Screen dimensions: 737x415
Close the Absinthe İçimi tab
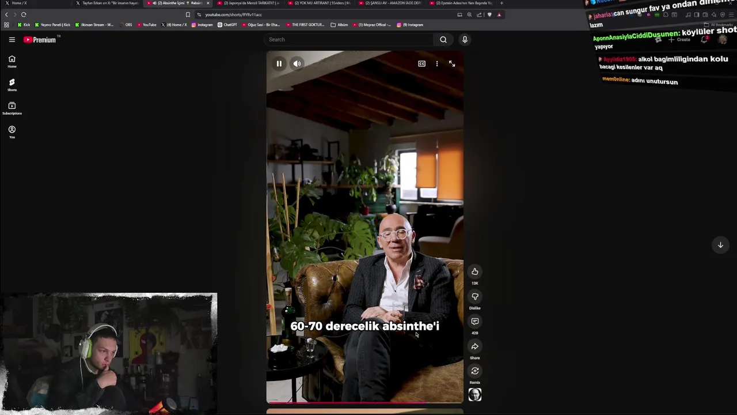point(208,3)
